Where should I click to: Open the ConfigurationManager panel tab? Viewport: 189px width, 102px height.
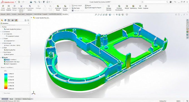(x=9, y=20)
